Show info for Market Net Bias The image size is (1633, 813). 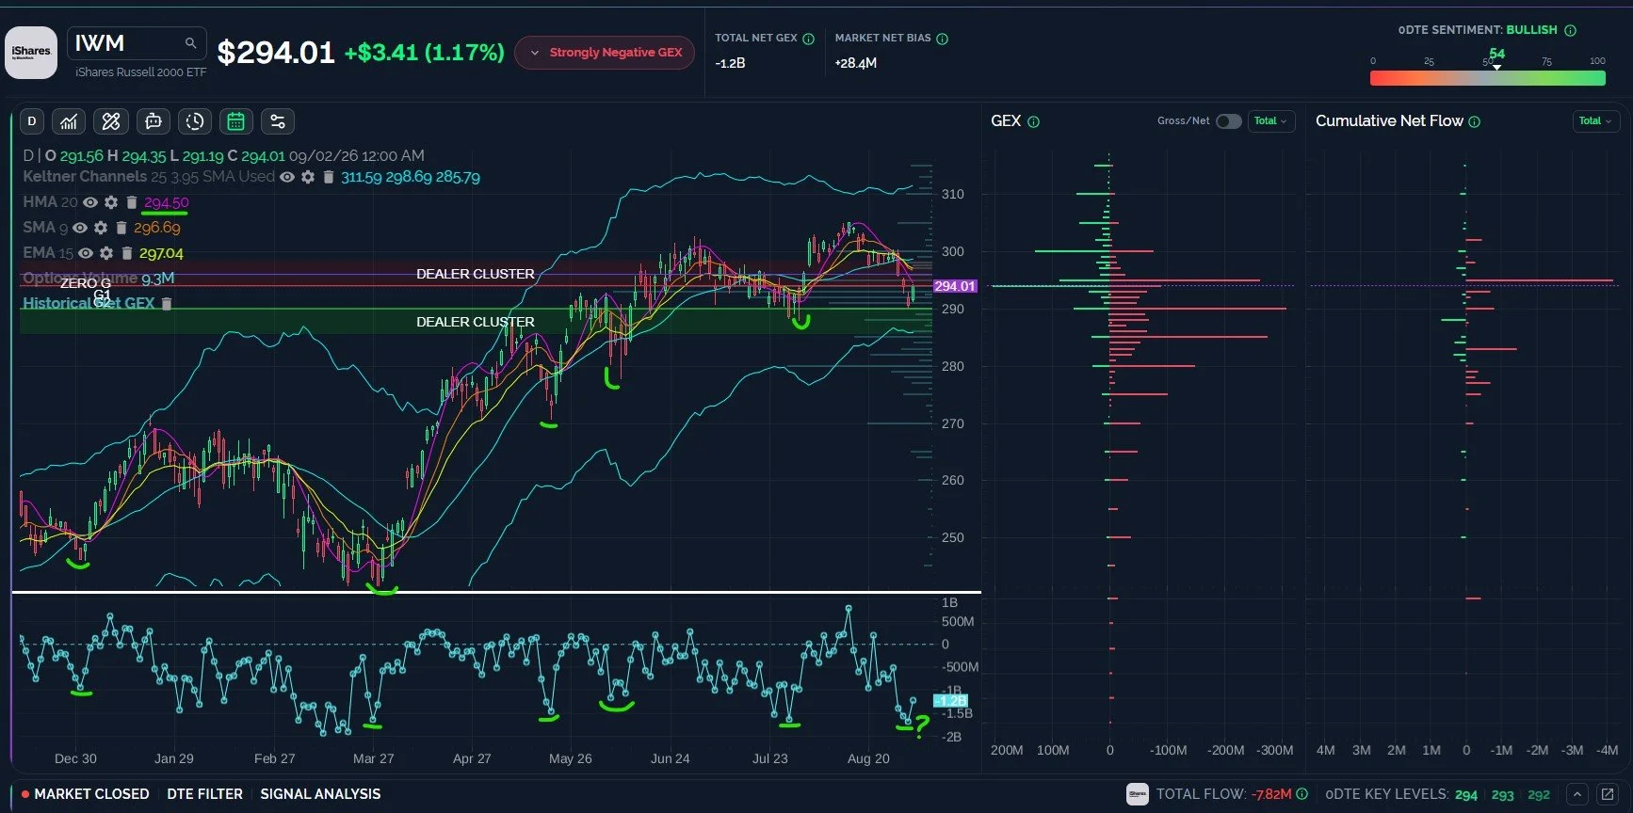pyautogui.click(x=942, y=39)
